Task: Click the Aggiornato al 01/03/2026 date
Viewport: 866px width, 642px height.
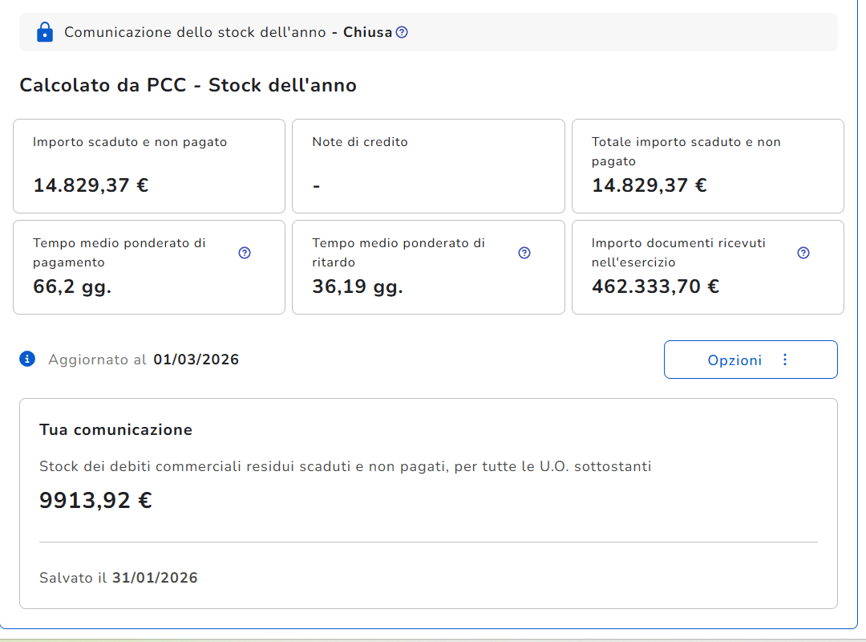Action: (196, 360)
